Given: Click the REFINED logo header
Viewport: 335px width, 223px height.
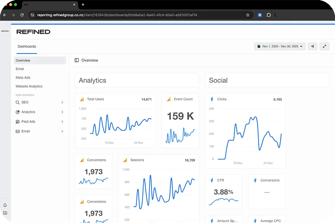Looking at the screenshot, I should tap(33, 32).
